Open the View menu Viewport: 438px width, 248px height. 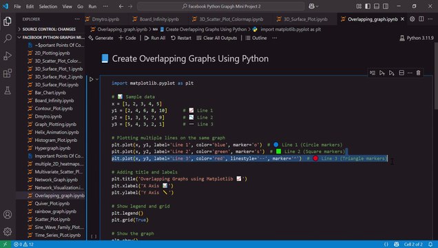[67, 6]
